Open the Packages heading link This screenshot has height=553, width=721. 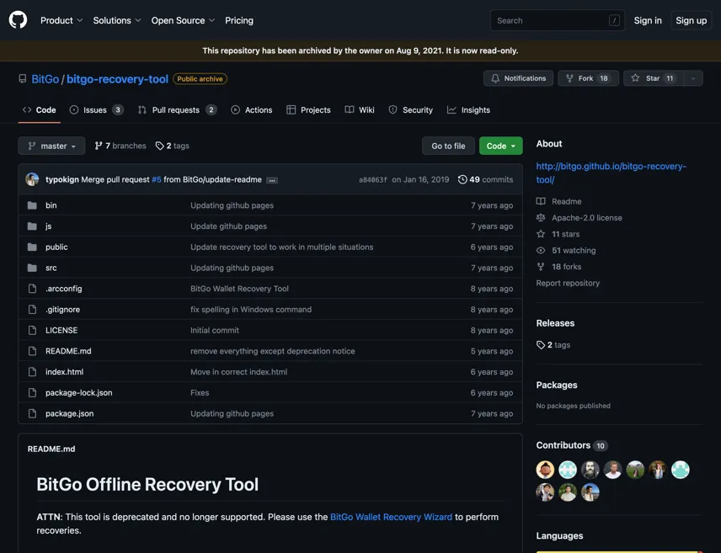point(557,385)
